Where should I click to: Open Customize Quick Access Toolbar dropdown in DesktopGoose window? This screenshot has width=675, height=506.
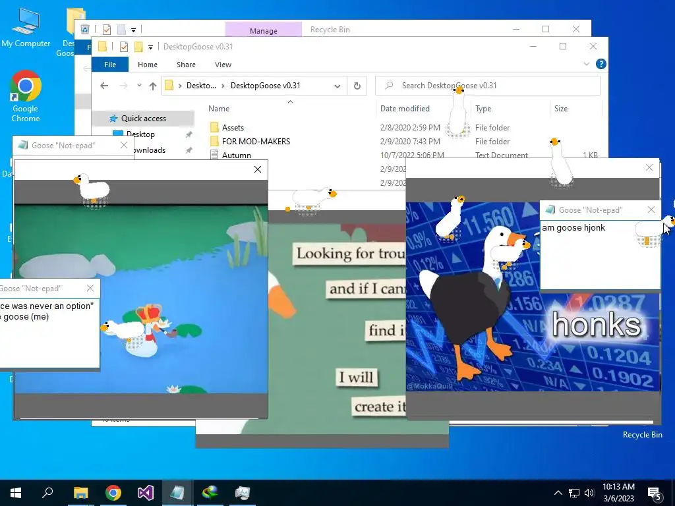pos(150,47)
